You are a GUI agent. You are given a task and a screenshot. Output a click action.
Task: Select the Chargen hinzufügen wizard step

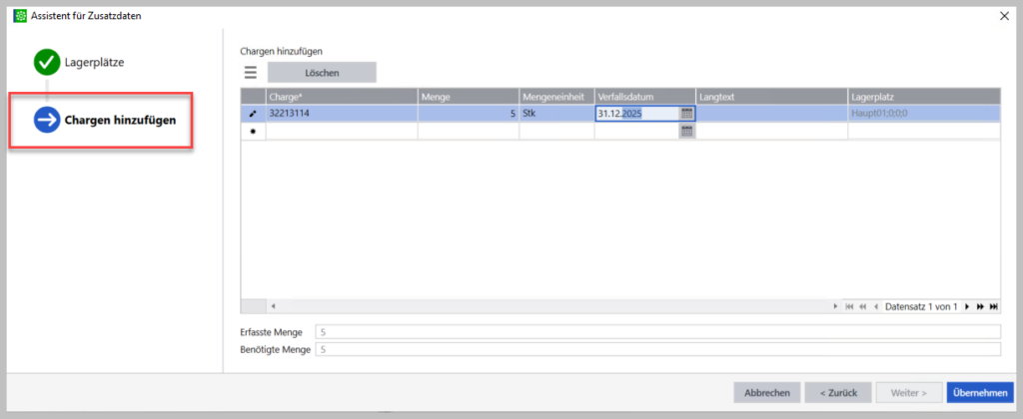(x=120, y=121)
